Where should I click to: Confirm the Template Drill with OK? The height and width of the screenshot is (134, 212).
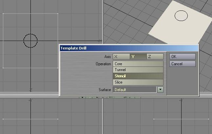pyautogui.click(x=182, y=57)
